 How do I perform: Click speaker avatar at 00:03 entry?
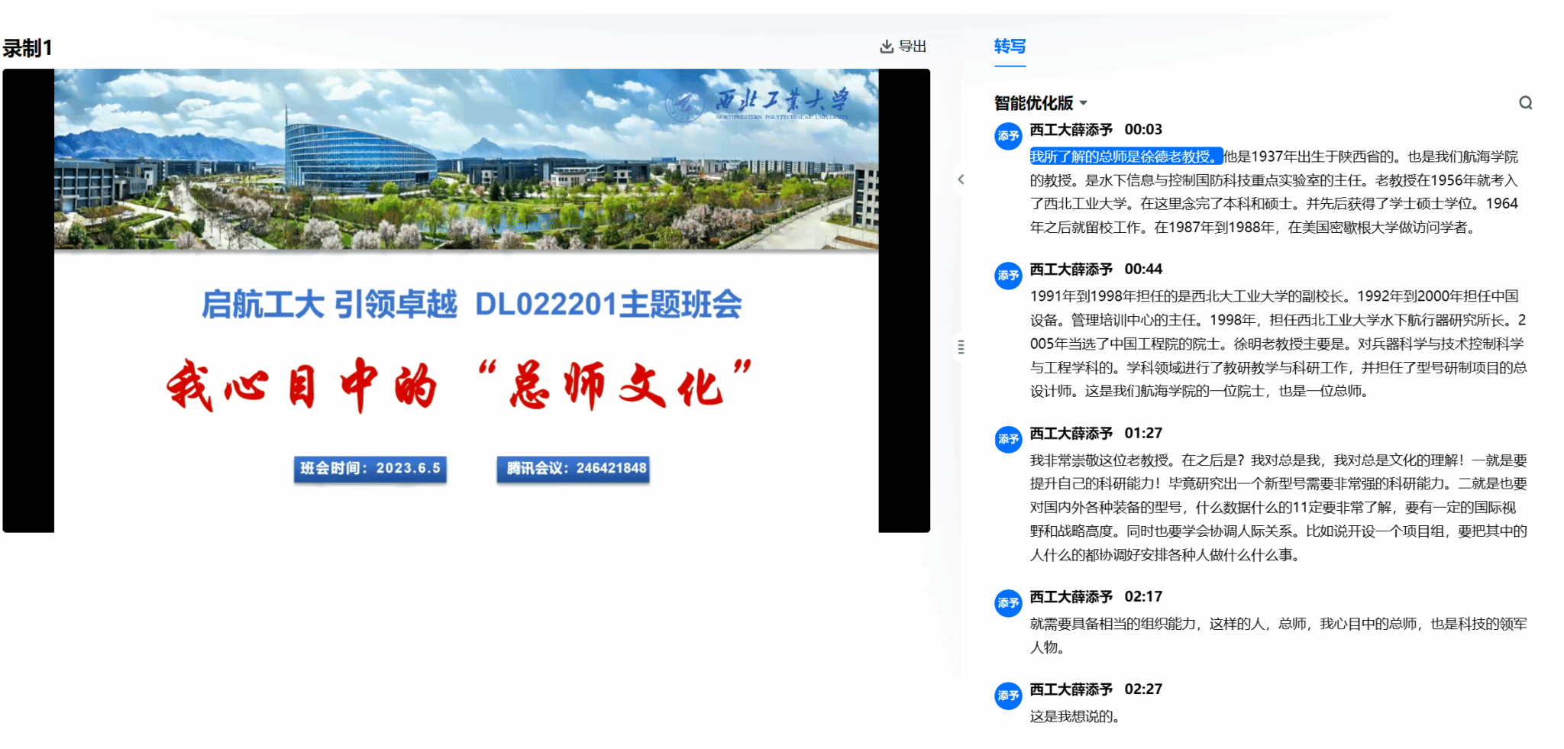(x=1008, y=136)
